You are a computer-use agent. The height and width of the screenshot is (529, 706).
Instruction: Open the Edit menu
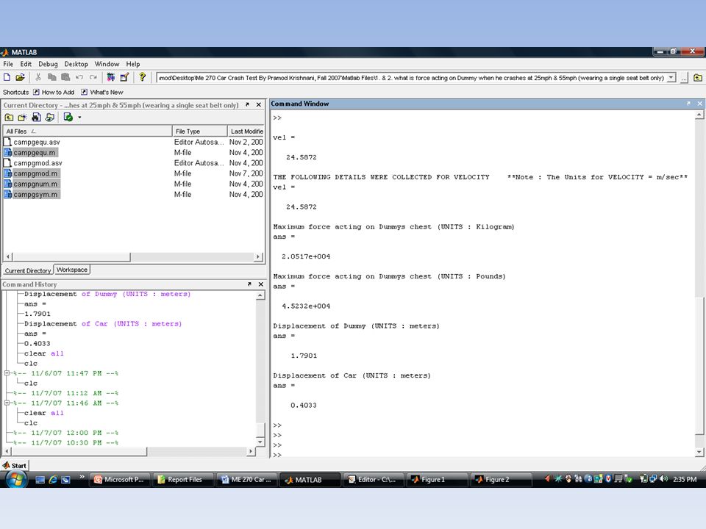coord(26,64)
